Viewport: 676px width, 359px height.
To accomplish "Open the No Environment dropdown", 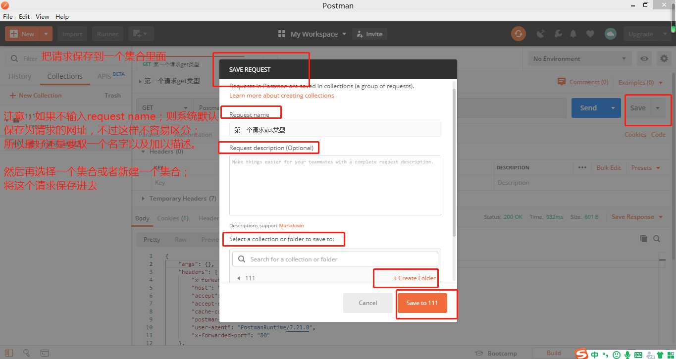I will (579, 58).
